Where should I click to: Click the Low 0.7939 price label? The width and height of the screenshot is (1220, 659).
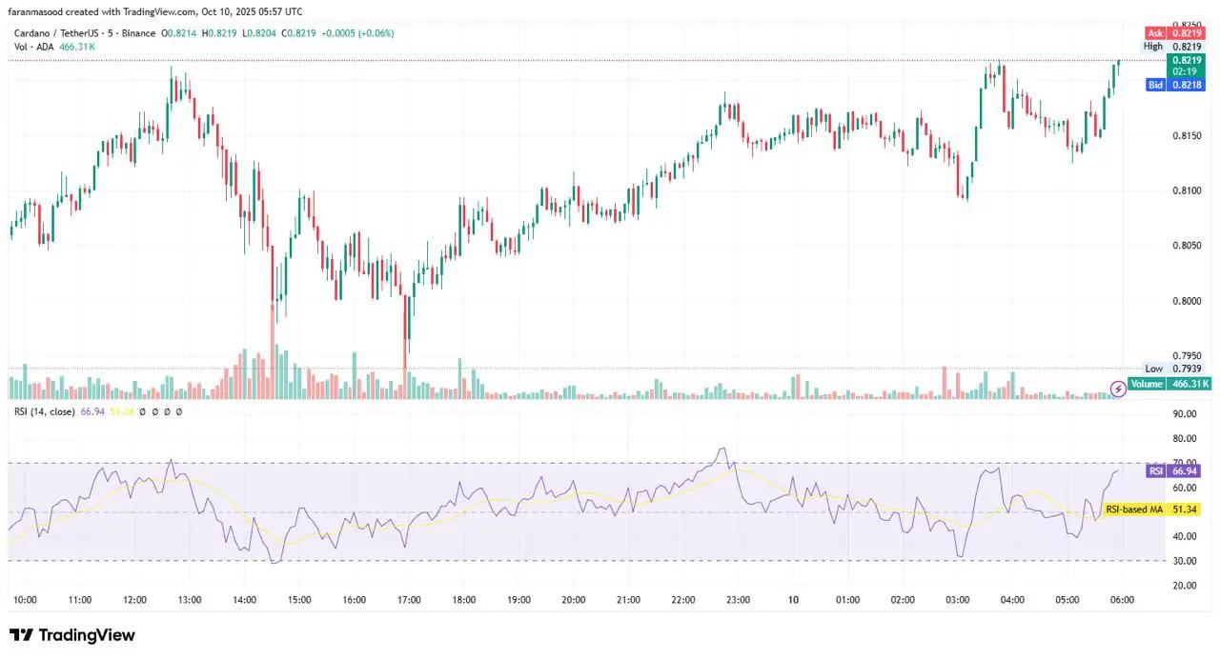pyautogui.click(x=1175, y=369)
